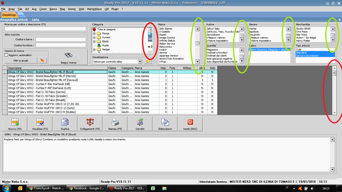This screenshot has height=192, width=342.
Task: Close the Anagrafica articoli panel with the x
Action: pyautogui.click(x=340, y=19)
